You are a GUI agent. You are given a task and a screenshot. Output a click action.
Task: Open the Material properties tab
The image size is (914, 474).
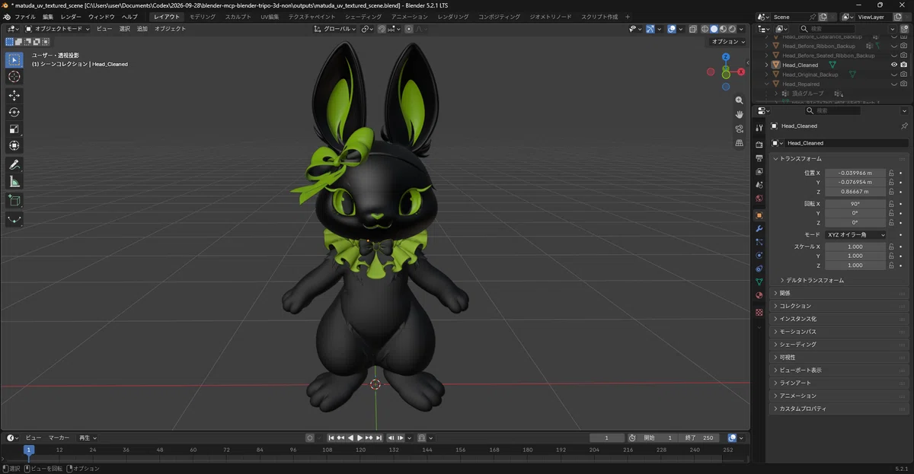point(759,295)
